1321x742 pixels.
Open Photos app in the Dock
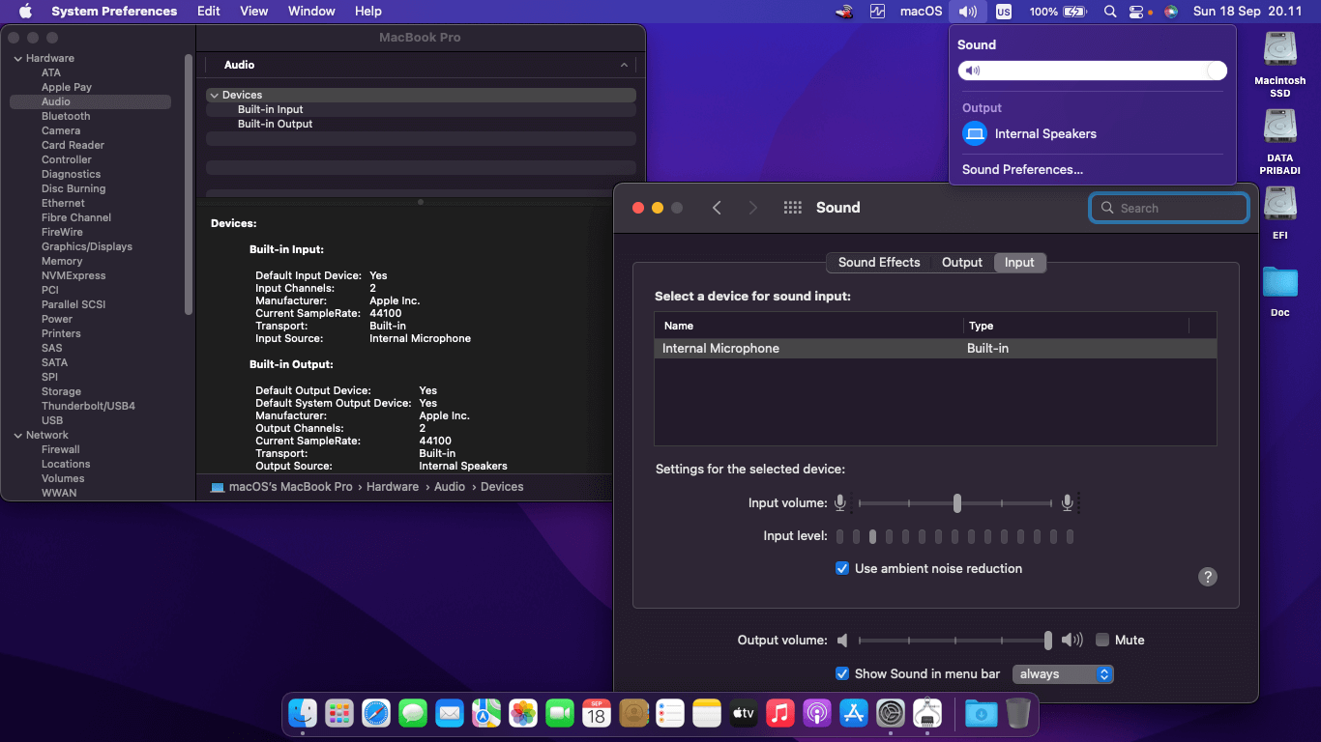(523, 714)
